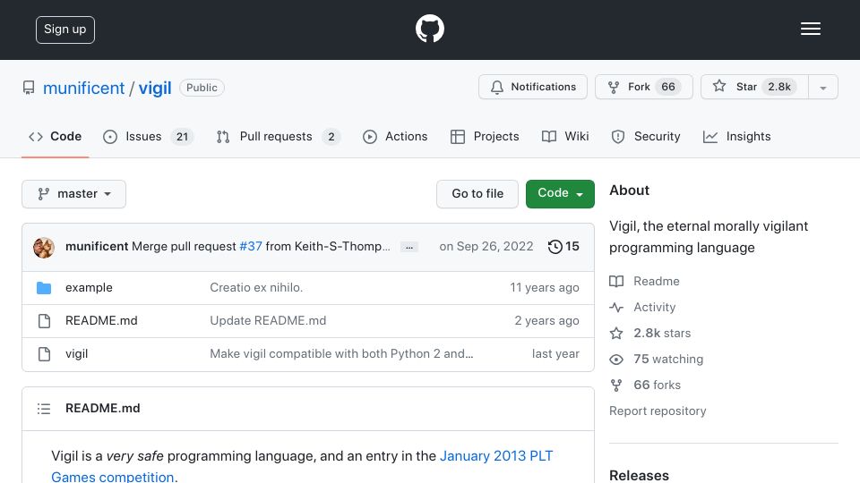860x483 pixels.
Task: Click the README.md file icon
Action: 45,321
